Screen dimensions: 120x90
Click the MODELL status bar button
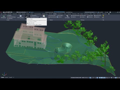(x=83, y=78)
